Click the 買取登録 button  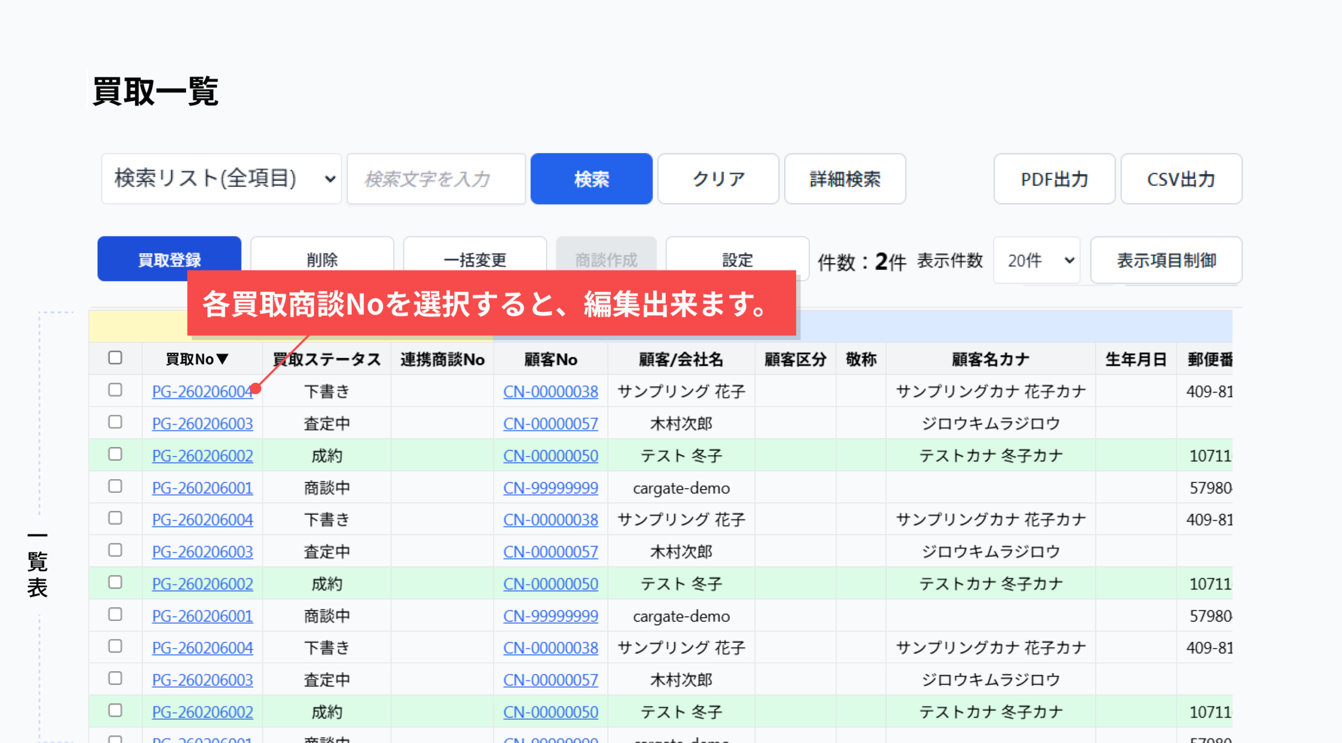[x=169, y=259]
